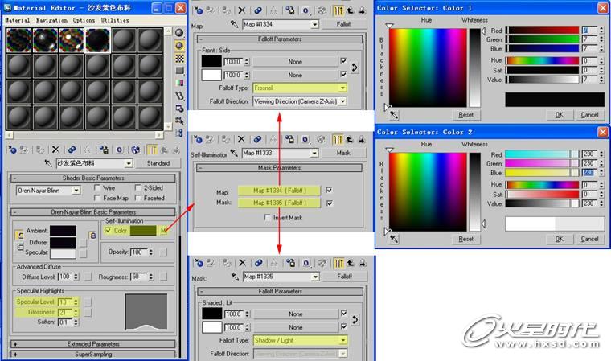Viewport: 611px width, 361px height.
Task: Toggle Self-Illumination Color checkbox
Action: [108, 231]
